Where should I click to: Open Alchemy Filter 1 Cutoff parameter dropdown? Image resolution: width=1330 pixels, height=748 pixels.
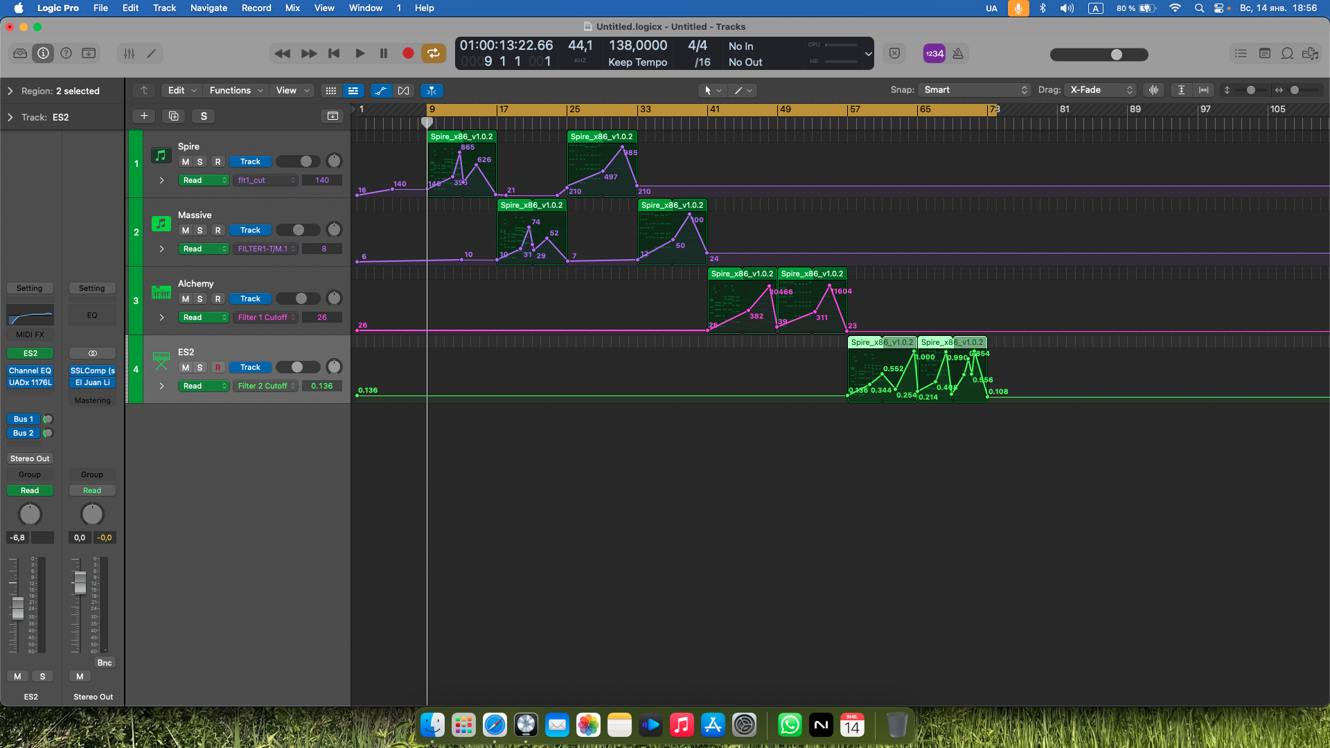[266, 317]
